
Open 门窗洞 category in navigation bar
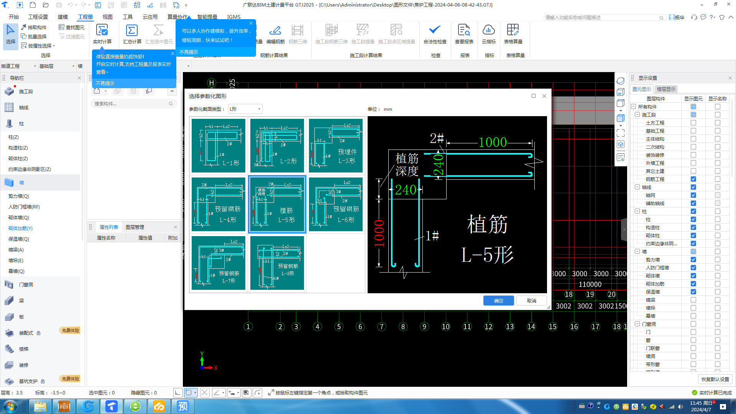(x=26, y=285)
